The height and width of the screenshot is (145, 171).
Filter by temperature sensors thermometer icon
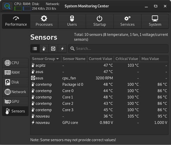[x=44, y=49]
